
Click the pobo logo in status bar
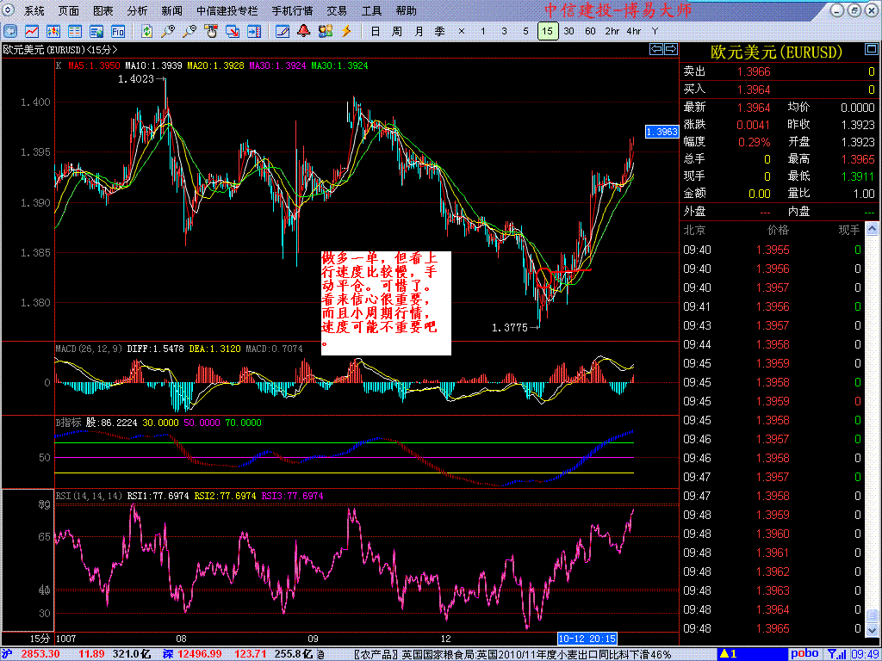point(804,654)
